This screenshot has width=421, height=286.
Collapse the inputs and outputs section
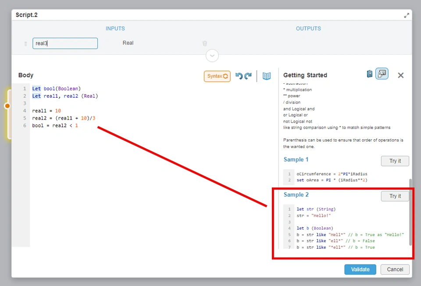(x=212, y=56)
